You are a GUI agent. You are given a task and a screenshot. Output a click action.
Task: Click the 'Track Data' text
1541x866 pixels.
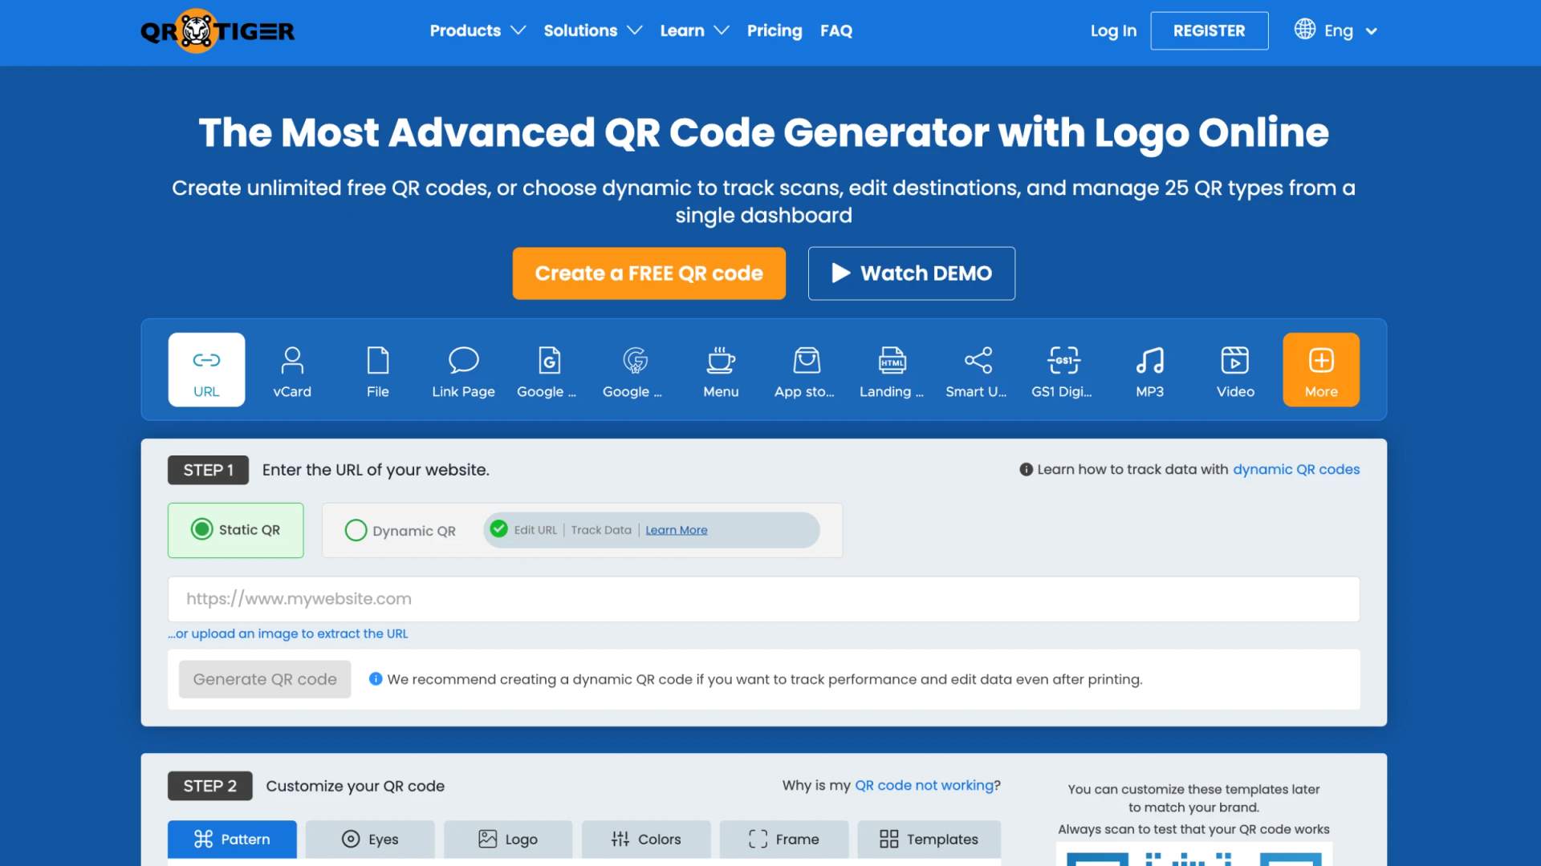click(601, 530)
